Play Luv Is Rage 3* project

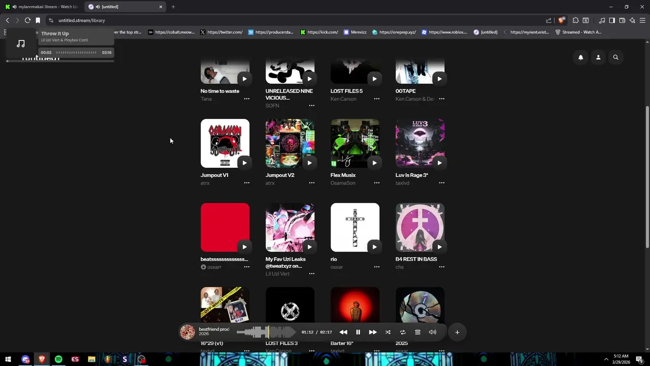pyautogui.click(x=439, y=163)
